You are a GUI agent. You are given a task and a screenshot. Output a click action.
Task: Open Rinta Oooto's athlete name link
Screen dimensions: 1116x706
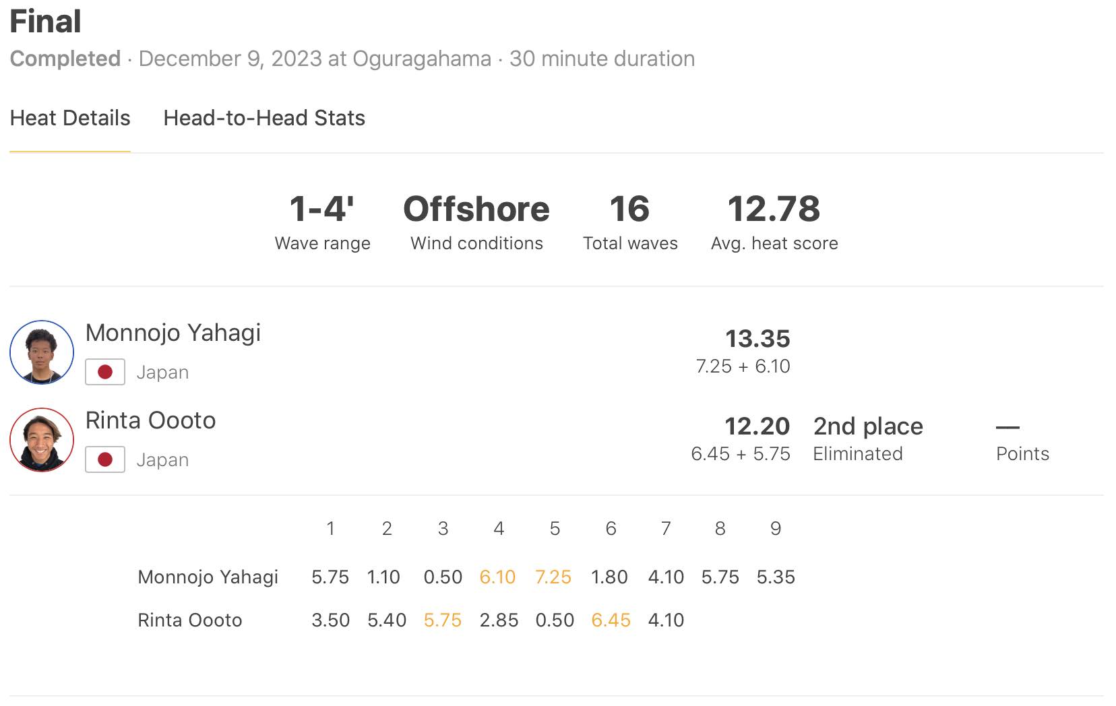tap(150, 420)
